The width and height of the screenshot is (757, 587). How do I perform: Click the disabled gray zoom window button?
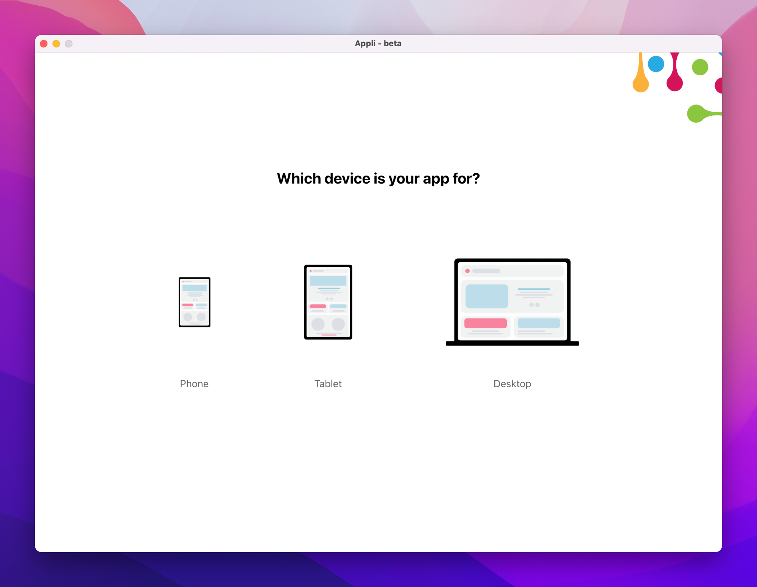click(x=69, y=44)
